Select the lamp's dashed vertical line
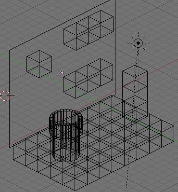 point(132,118)
